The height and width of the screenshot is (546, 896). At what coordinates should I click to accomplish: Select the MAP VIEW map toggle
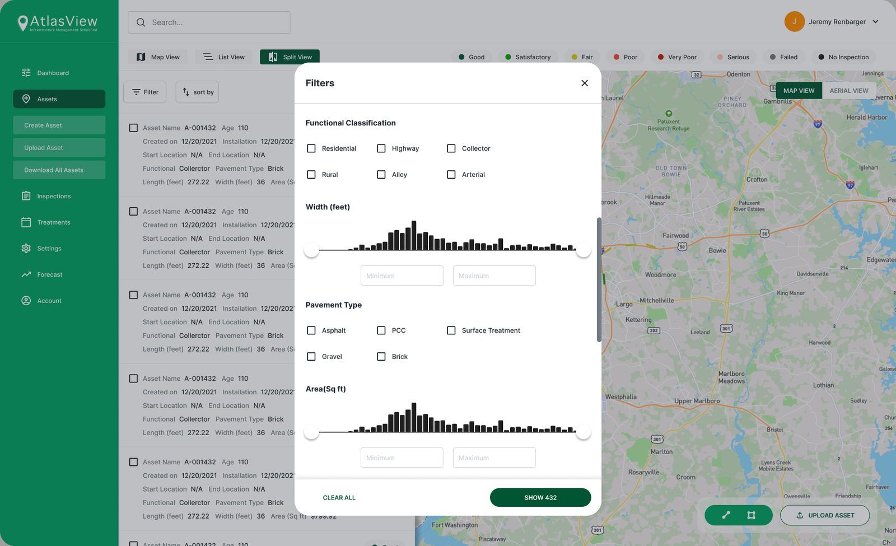(x=799, y=91)
